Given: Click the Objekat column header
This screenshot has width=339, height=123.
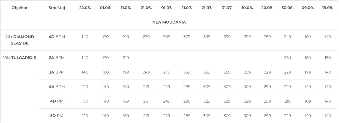Looking at the screenshot, I should click(x=20, y=8).
